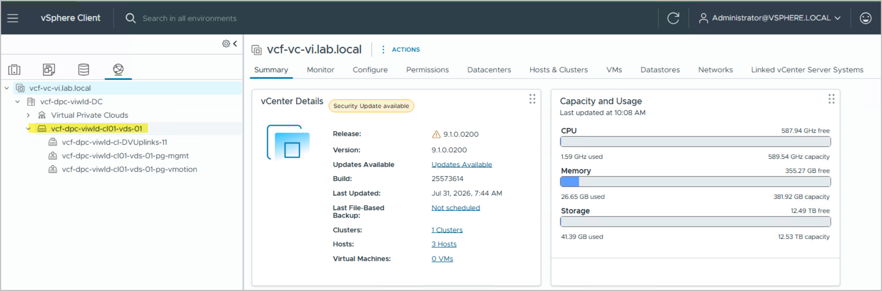Screen dimensions: 882x291
Task: Open the hamburger main menu
Action: click(x=13, y=18)
